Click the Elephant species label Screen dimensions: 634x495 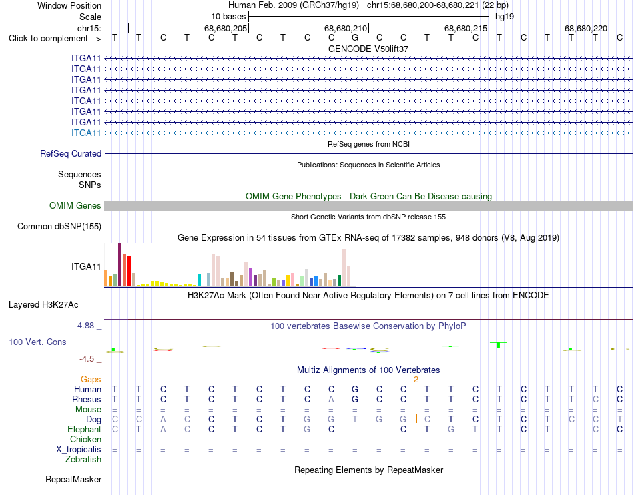(84, 429)
